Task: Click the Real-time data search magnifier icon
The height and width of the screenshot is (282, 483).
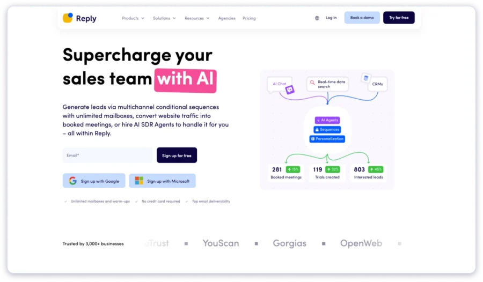Action: point(312,83)
